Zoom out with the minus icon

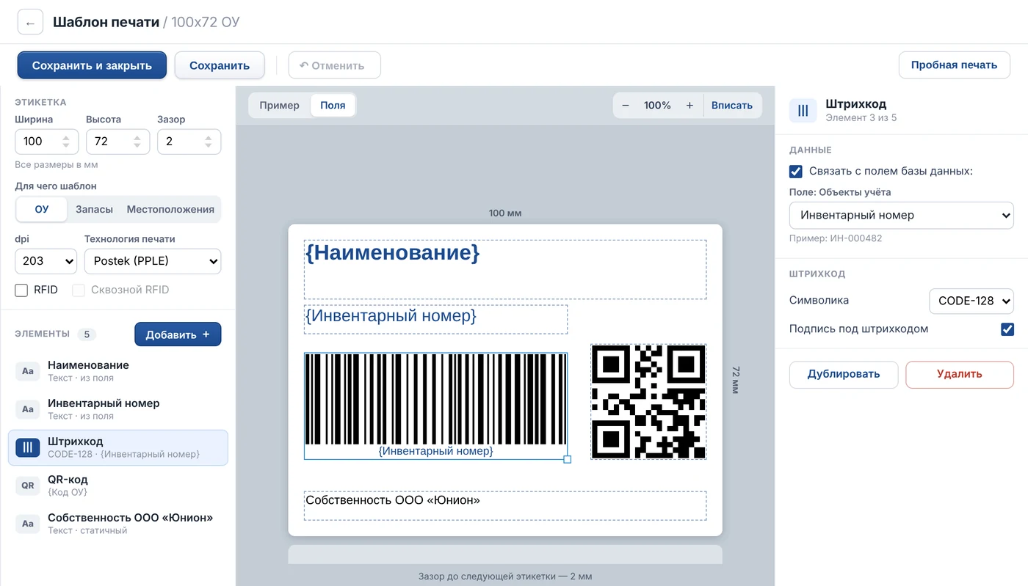pos(626,106)
